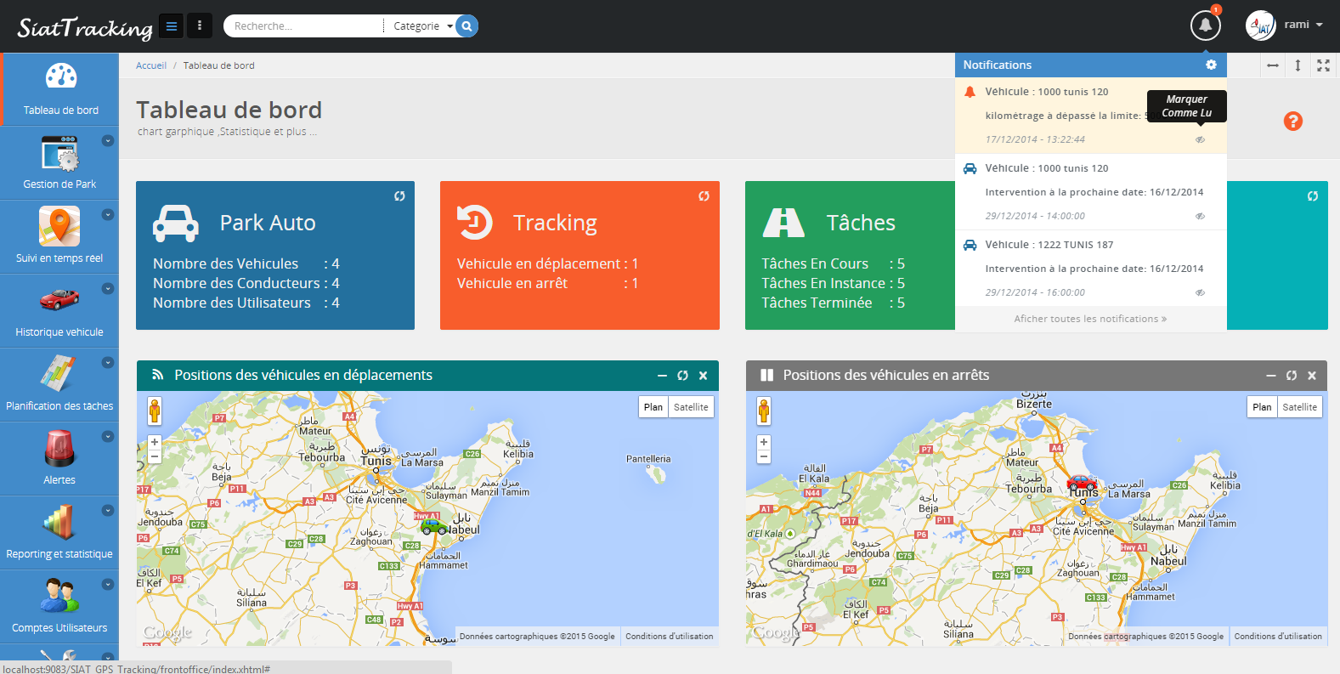Zoom out on the déplacements map
This screenshot has height=674, width=1340.
tap(155, 456)
